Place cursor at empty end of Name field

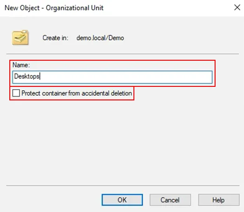click(126, 77)
